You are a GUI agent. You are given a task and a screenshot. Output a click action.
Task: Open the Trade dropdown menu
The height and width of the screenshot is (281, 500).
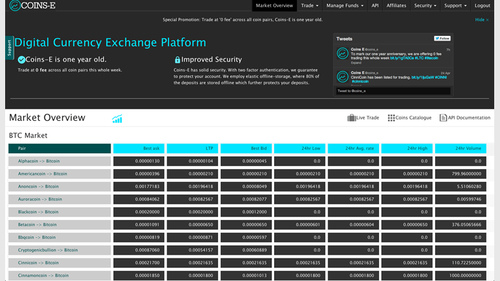pos(310,5)
